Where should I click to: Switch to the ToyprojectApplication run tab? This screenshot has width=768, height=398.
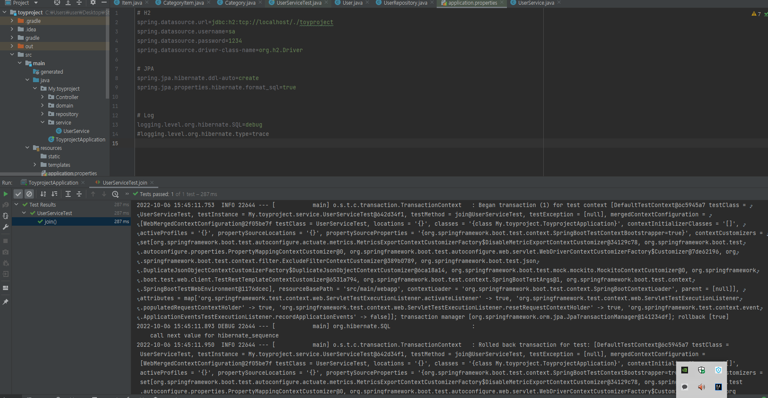[53, 182]
